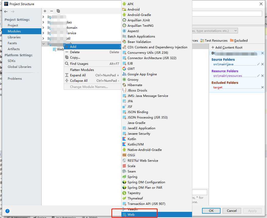This screenshot has height=218, width=267.
Task: Click the copy module toolbar icon
Action: 58,11
